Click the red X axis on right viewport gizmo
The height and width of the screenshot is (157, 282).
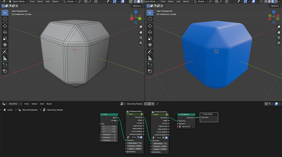point(278,15)
